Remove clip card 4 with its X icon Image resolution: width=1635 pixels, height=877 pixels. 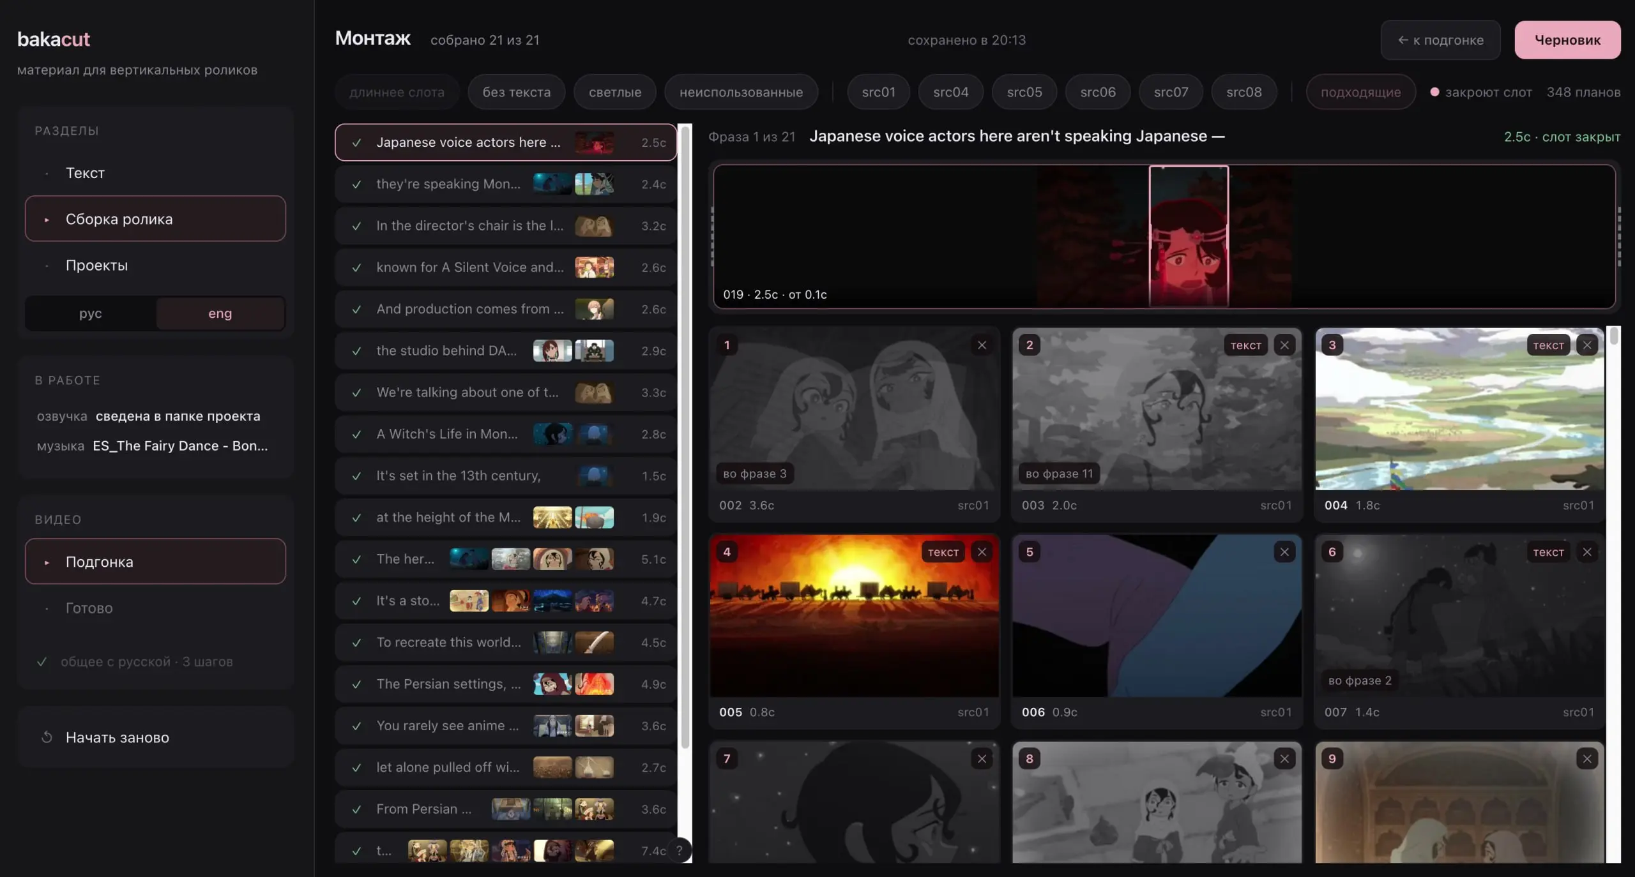[982, 552]
